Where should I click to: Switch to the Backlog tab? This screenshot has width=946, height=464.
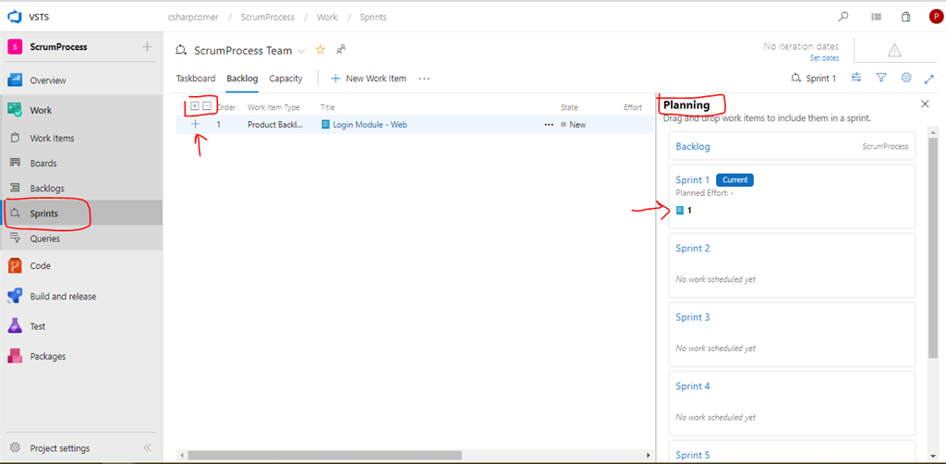(243, 79)
